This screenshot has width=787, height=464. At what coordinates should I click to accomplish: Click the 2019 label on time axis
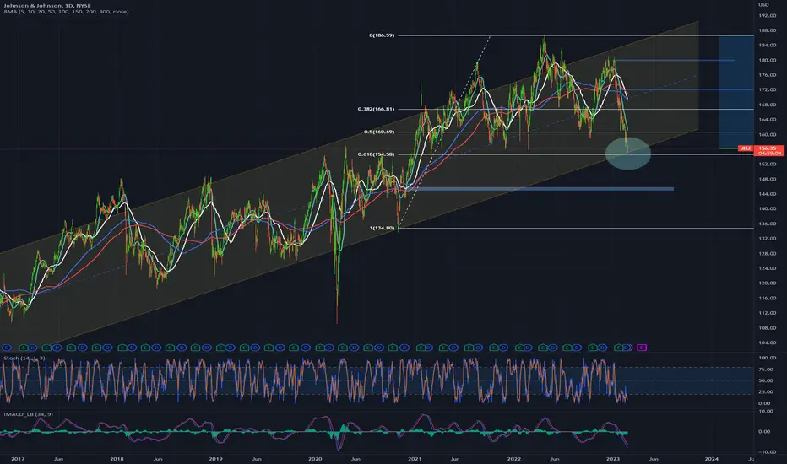pos(215,458)
